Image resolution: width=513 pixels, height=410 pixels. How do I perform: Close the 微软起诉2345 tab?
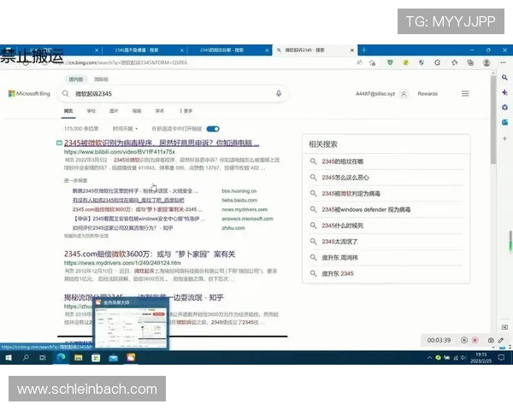pyautogui.click(x=352, y=50)
